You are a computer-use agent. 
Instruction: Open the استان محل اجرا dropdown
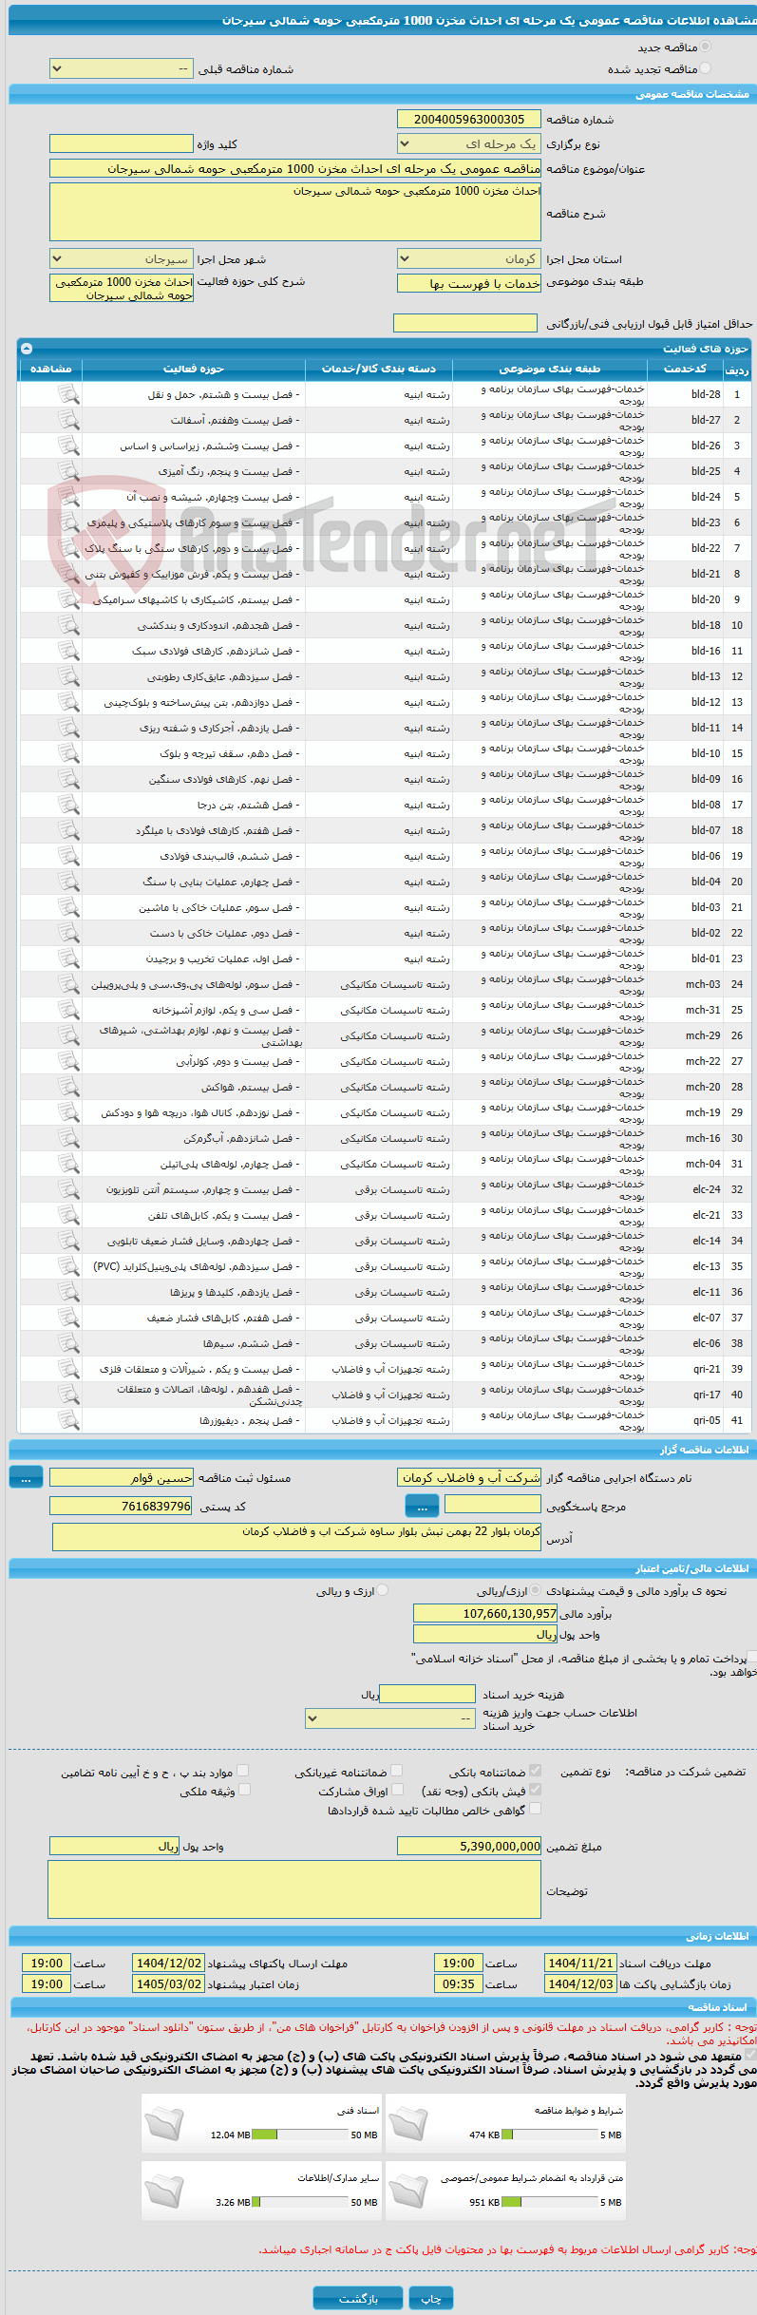coord(469,259)
